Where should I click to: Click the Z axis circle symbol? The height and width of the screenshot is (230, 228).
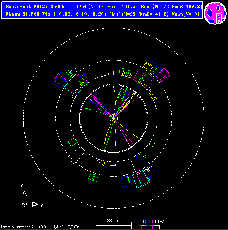[x=24, y=204]
